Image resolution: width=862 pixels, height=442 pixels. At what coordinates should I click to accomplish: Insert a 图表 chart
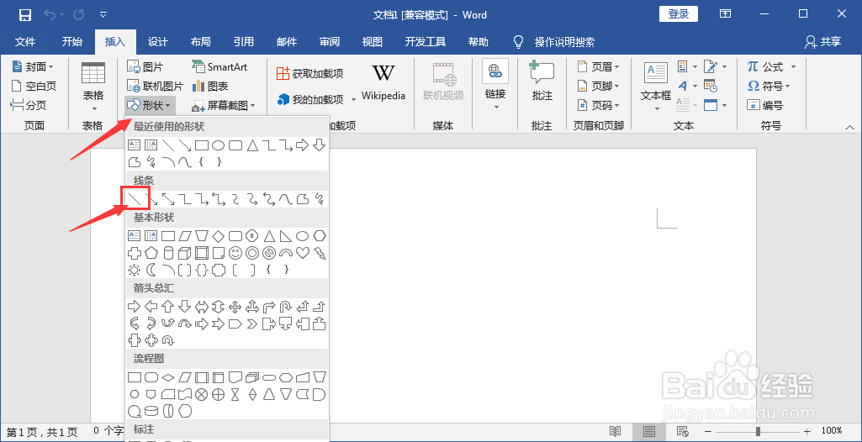210,87
